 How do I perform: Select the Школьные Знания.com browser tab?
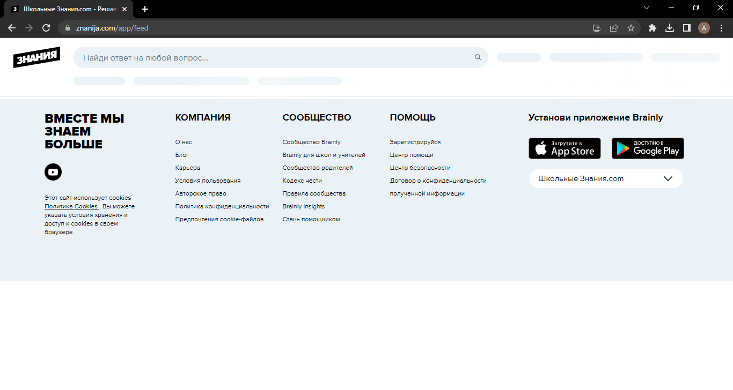coord(69,9)
